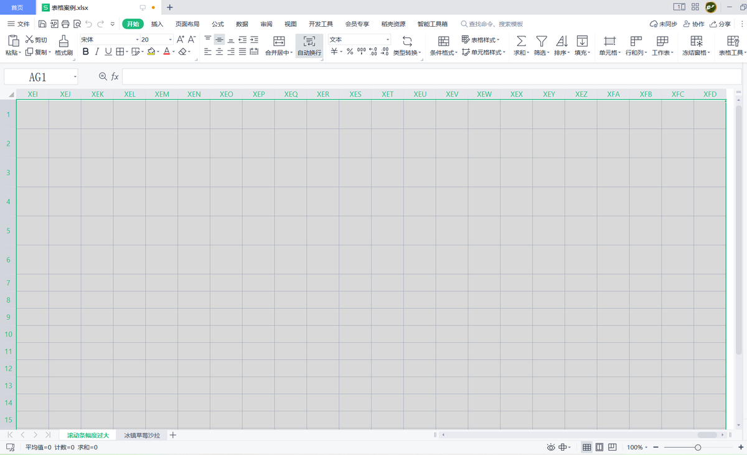Click the increase indent icon
This screenshot has width=747, height=455.
pyautogui.click(x=254, y=39)
